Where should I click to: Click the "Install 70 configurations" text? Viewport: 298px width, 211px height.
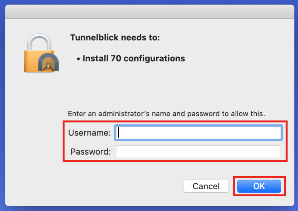[x=134, y=58]
